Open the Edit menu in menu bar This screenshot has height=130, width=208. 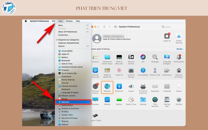[54, 21]
